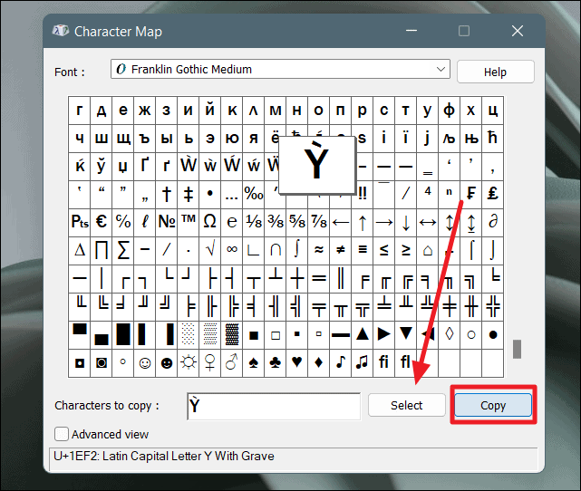Select the double exclamation ‼ character
The height and width of the screenshot is (491, 581).
pos(363,194)
